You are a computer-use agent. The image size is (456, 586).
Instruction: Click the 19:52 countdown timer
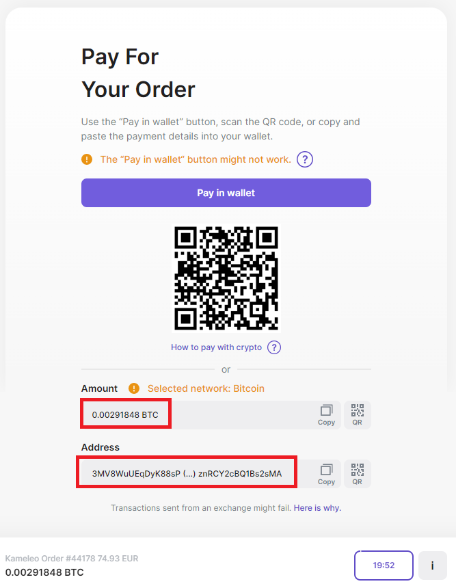click(x=384, y=565)
